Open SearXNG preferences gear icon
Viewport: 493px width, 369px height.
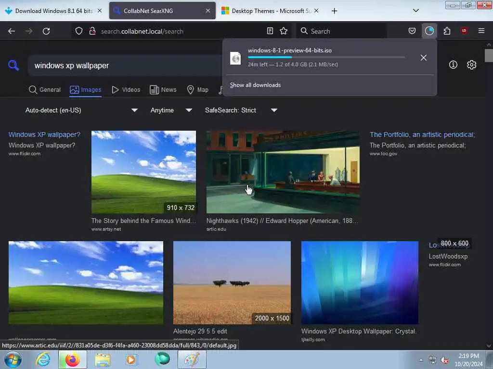471,65
